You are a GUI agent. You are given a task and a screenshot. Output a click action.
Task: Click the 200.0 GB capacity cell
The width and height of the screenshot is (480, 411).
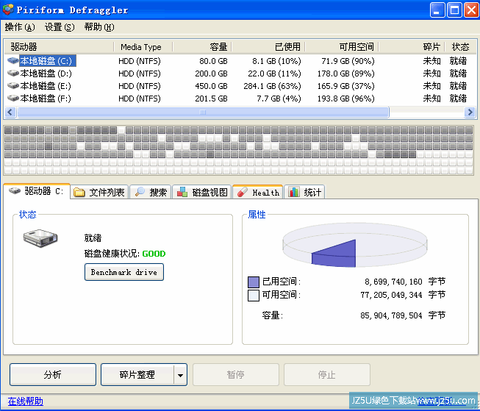211,74
